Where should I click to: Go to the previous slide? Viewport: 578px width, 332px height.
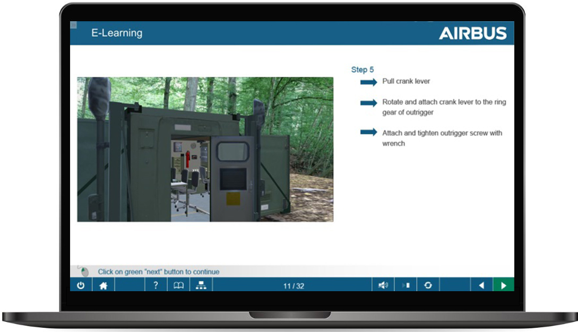click(482, 285)
